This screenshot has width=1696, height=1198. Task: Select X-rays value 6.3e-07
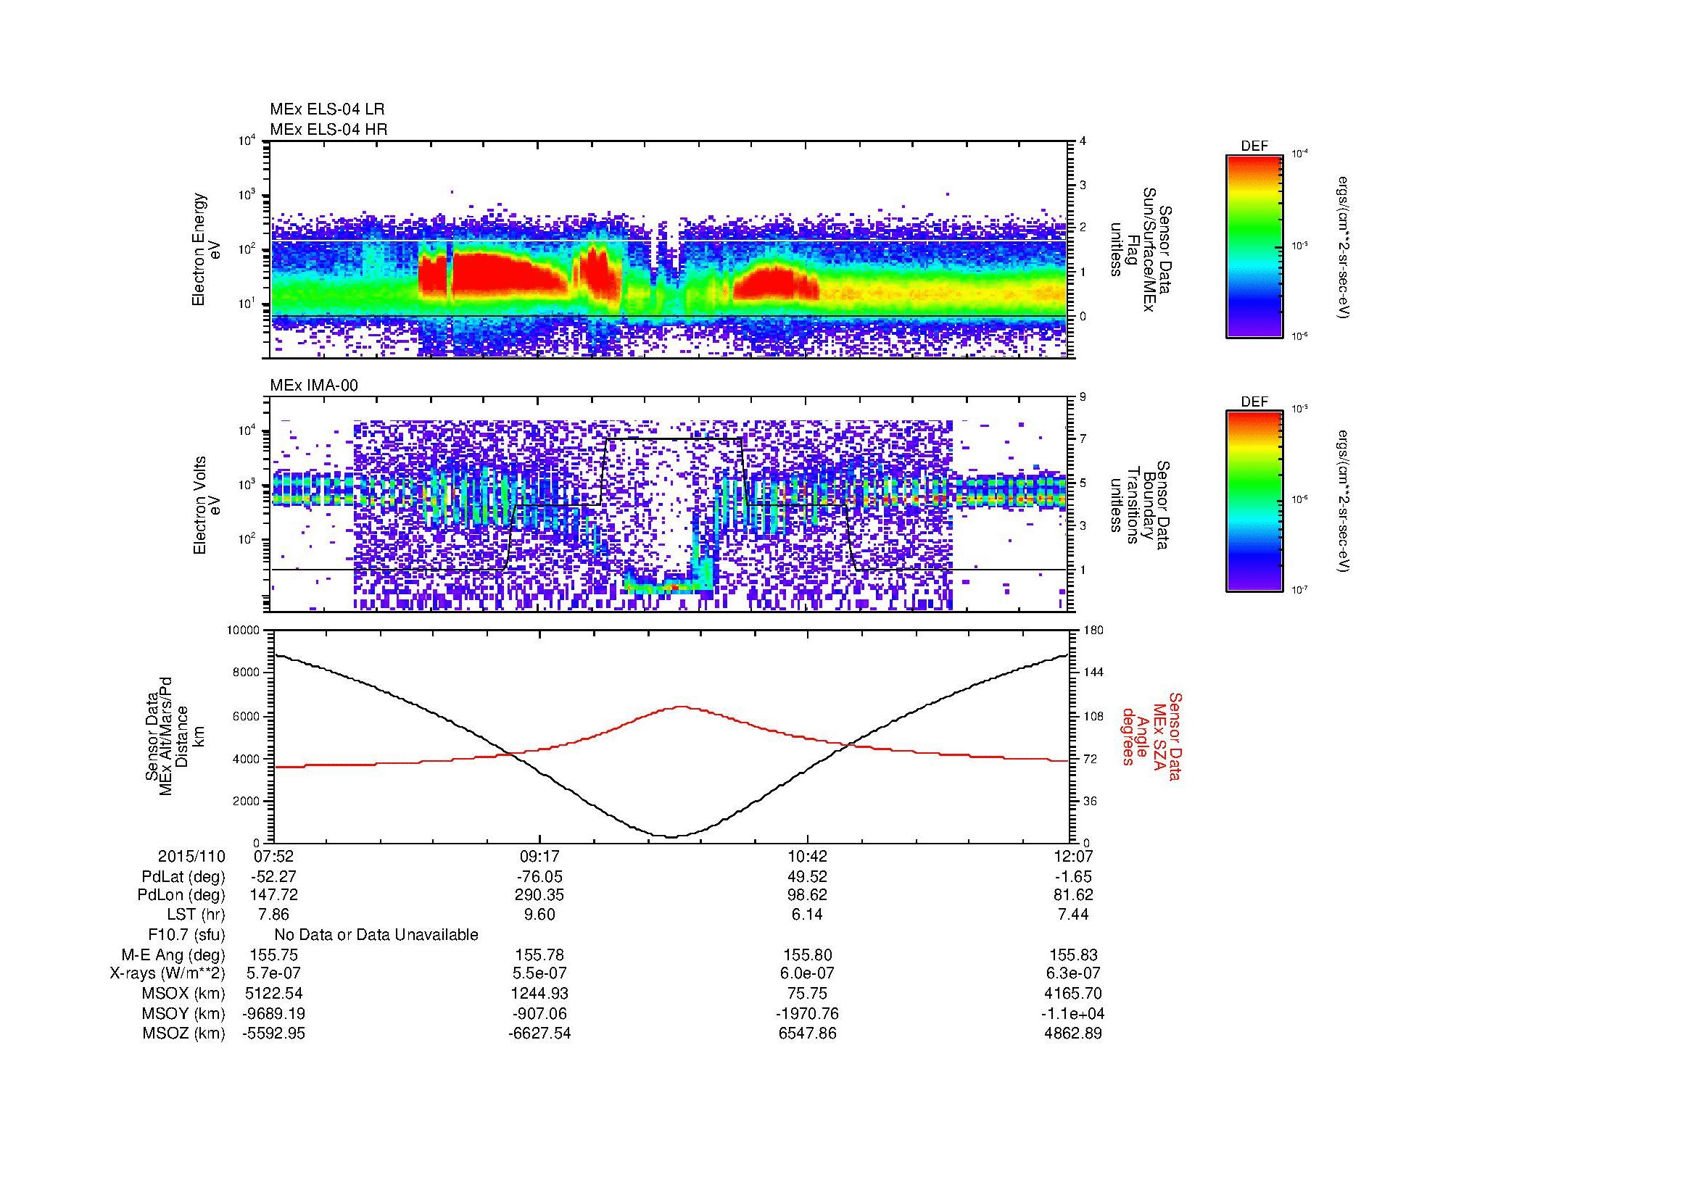[x=1074, y=973]
